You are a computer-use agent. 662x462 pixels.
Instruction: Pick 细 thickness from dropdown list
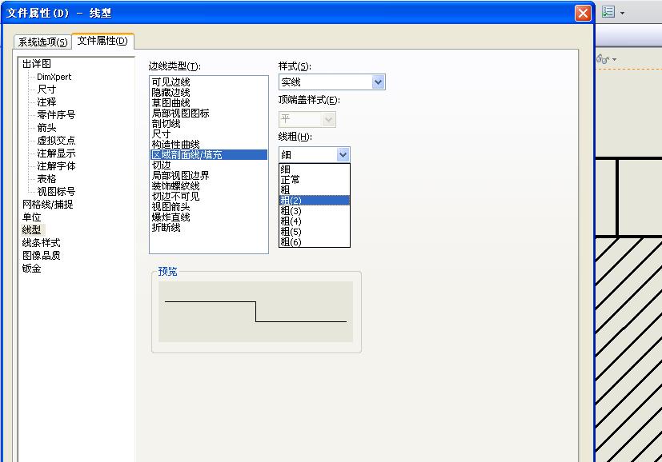click(x=314, y=169)
